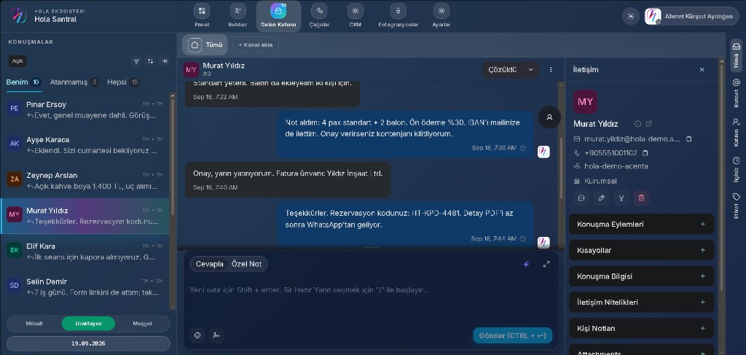
Task: Open the Rehber contacts icon
Action: (238, 11)
